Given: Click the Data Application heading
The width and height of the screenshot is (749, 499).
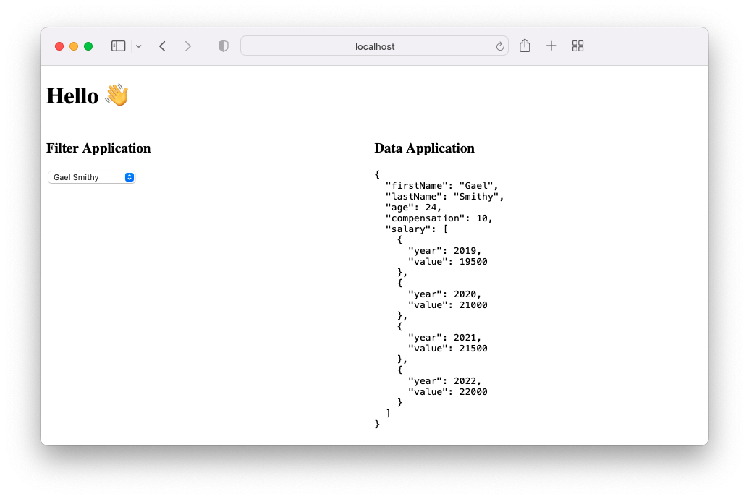Looking at the screenshot, I should (424, 148).
